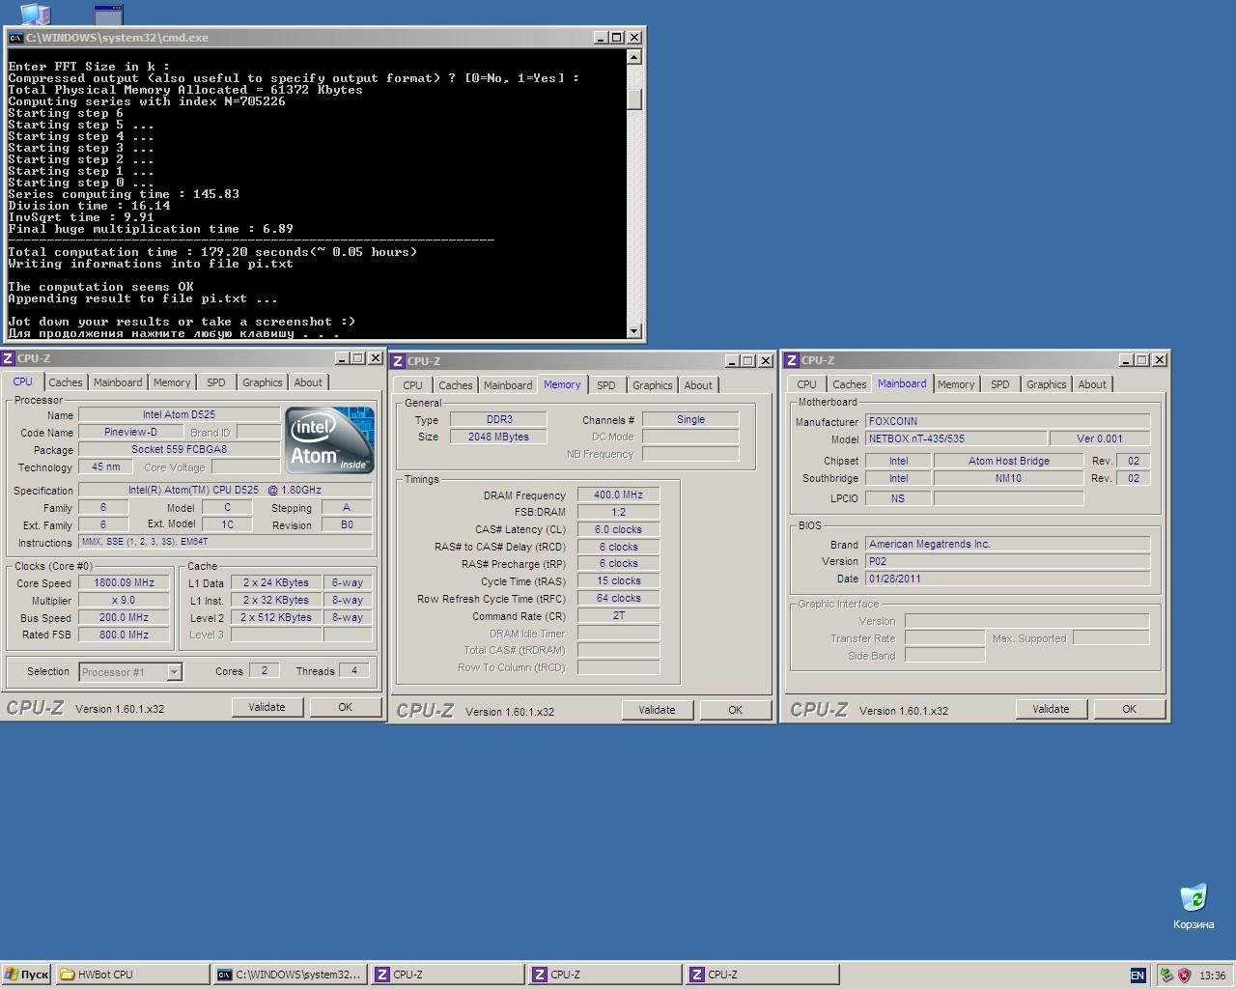Click Validate in the CPU window

267,707
